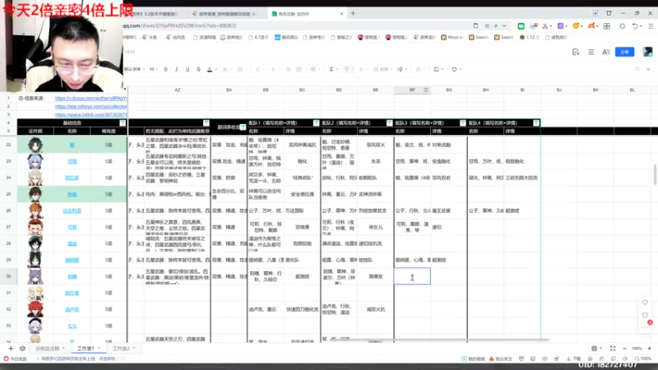The width and height of the screenshot is (658, 370).
Task: Open a new browser tab
Action: [353, 13]
